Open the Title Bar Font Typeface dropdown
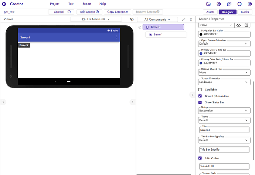This screenshot has width=255, height=175. tap(224, 140)
